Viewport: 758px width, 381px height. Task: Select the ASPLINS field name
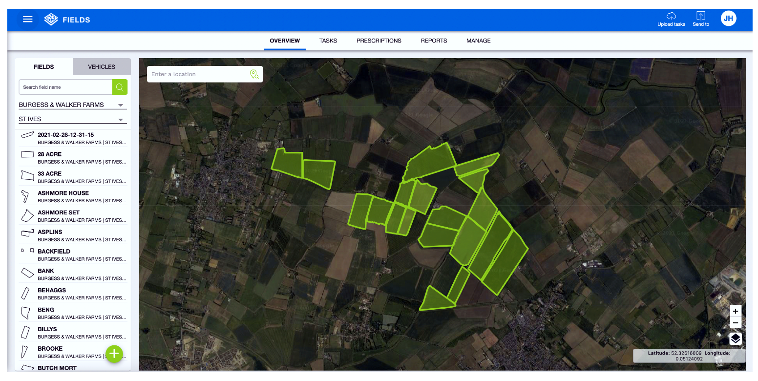(x=50, y=232)
